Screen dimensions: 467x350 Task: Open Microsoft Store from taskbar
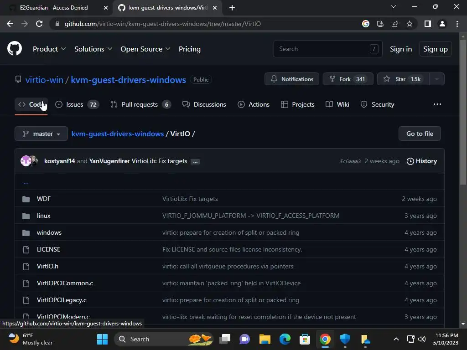click(305, 339)
